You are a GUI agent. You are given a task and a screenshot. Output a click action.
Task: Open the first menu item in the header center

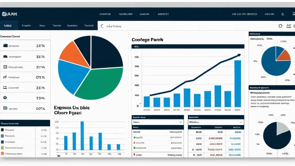pyautogui.click(x=105, y=14)
